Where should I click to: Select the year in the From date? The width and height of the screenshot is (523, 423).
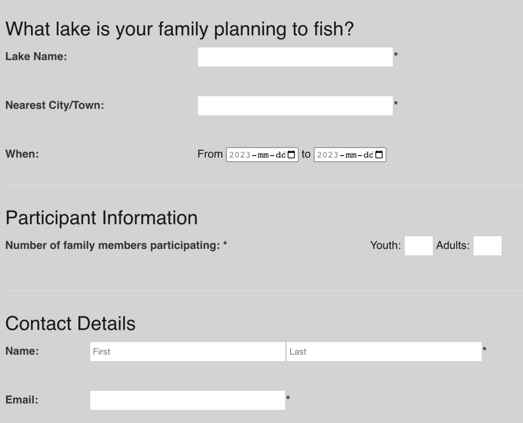[x=239, y=155]
